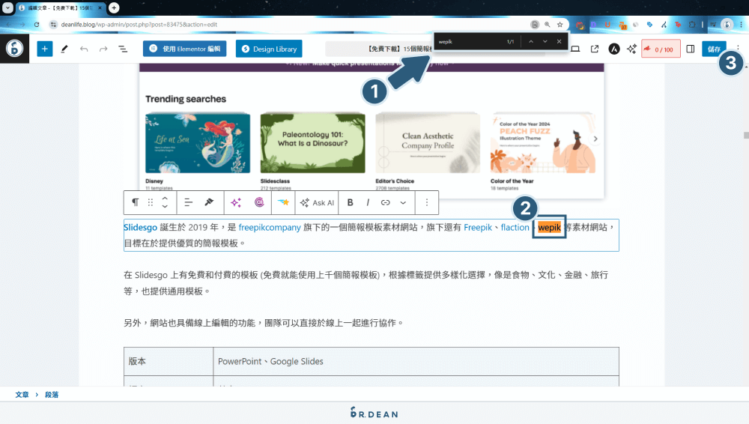This screenshot has width=749, height=424.
Task: Click the freepikcompany link
Action: click(270, 227)
